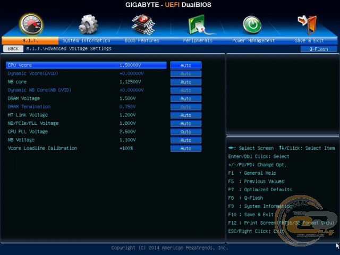
Task: Open NB/PCIe/PLL Voltage Auto dropdown
Action: 186,123
